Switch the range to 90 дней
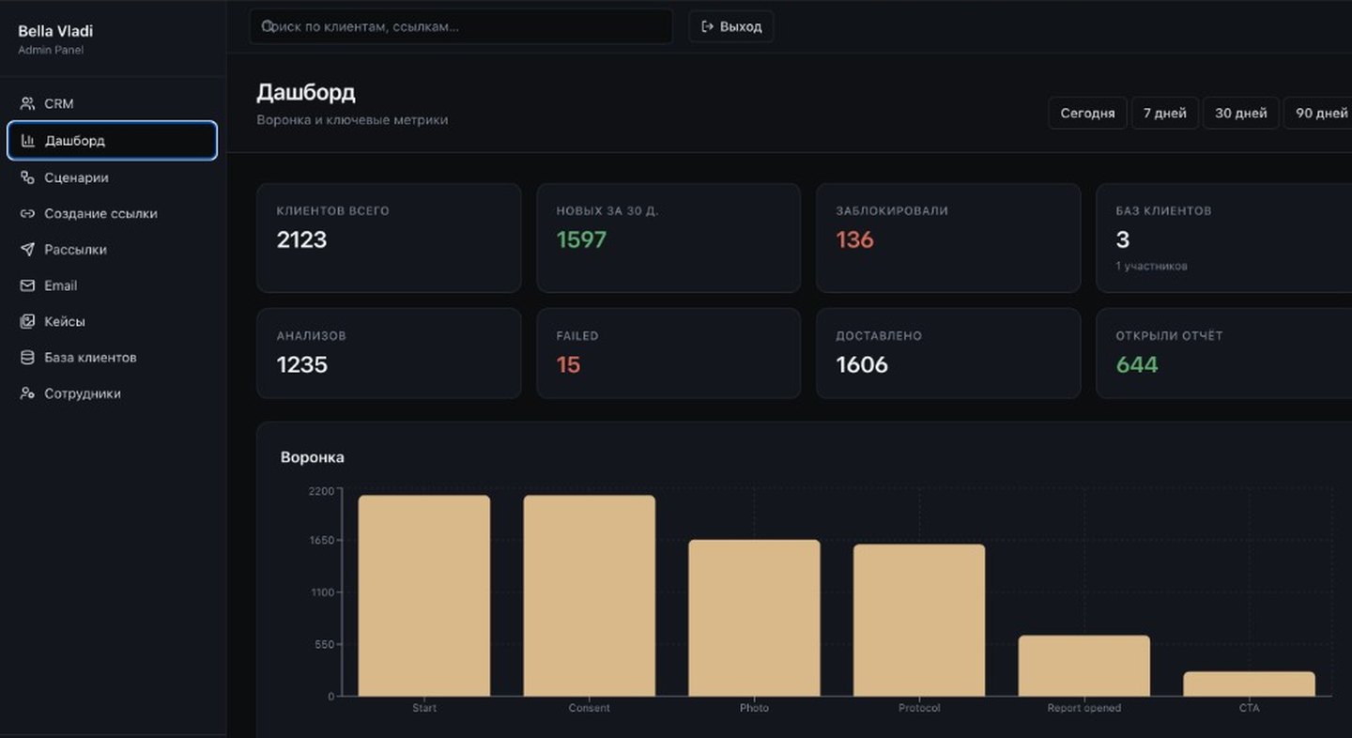The image size is (1352, 738). (1319, 113)
